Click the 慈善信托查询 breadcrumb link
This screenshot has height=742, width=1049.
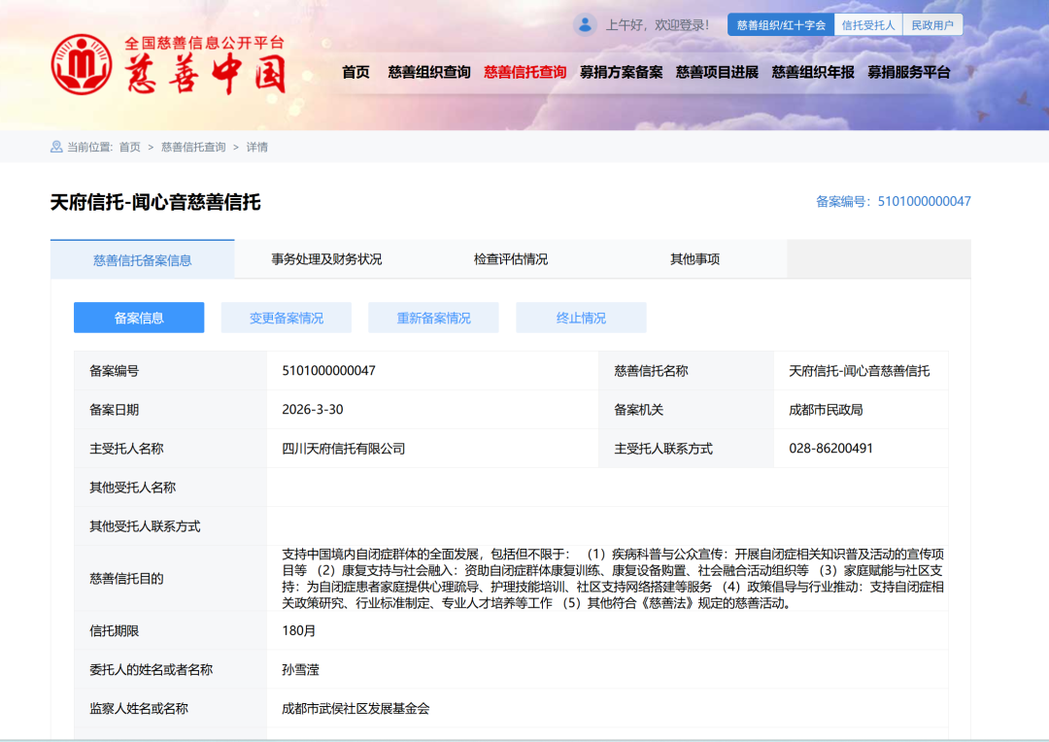point(193,148)
